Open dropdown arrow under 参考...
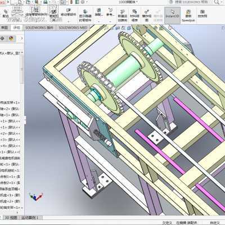Screen dimensions: 225x225 110,21
